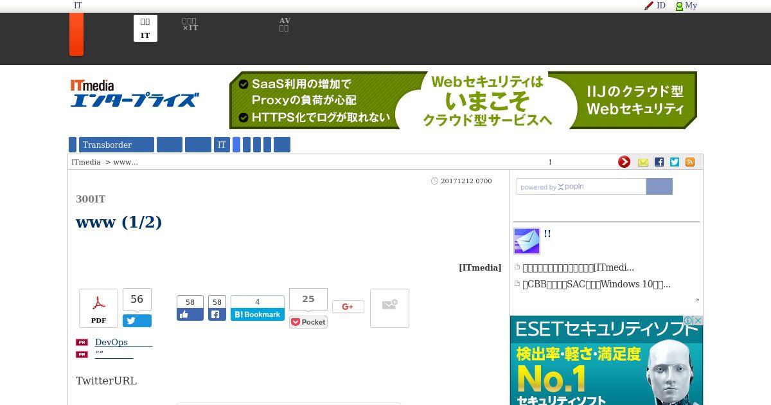The image size is (771, 405).
Task: Click the document icon beside CBB Windows 10 link
Action: [x=517, y=284]
